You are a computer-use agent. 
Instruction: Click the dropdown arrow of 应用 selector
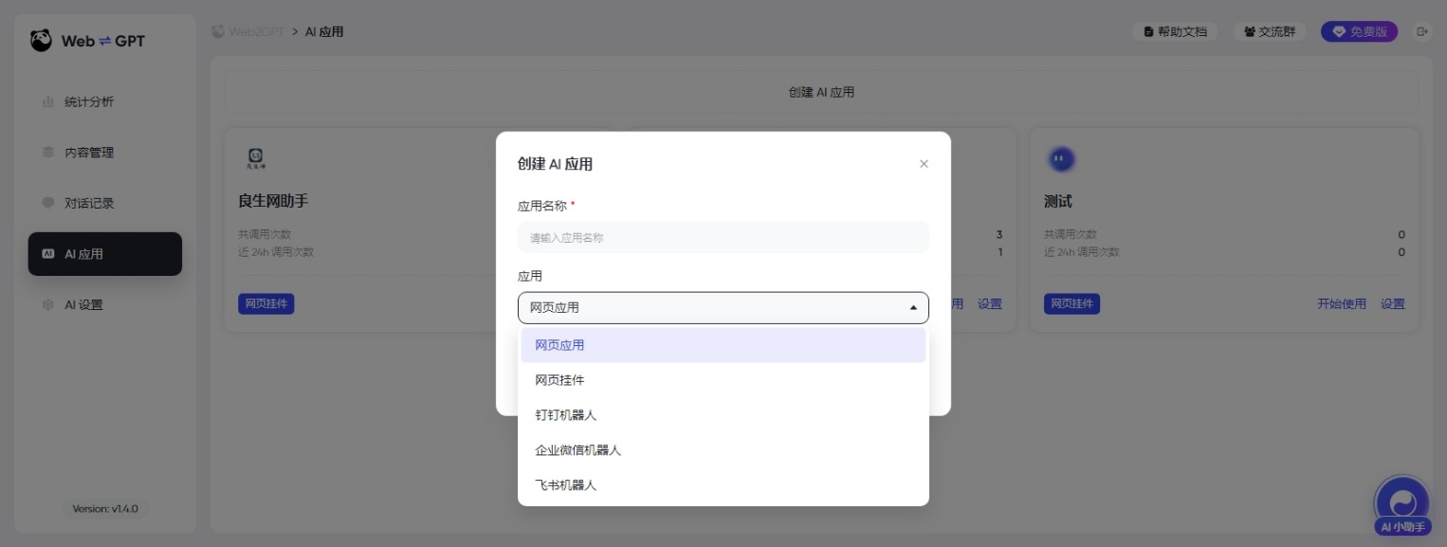[913, 307]
